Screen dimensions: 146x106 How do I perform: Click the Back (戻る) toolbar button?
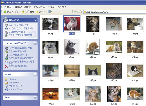(7, 12)
